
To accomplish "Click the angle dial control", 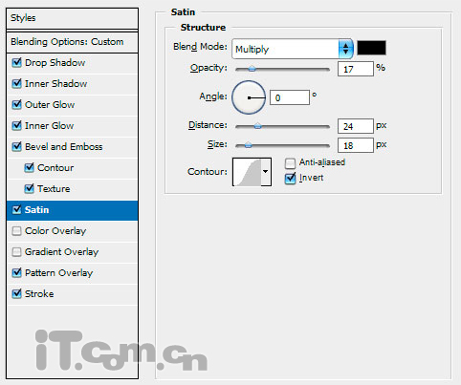I will [x=249, y=97].
